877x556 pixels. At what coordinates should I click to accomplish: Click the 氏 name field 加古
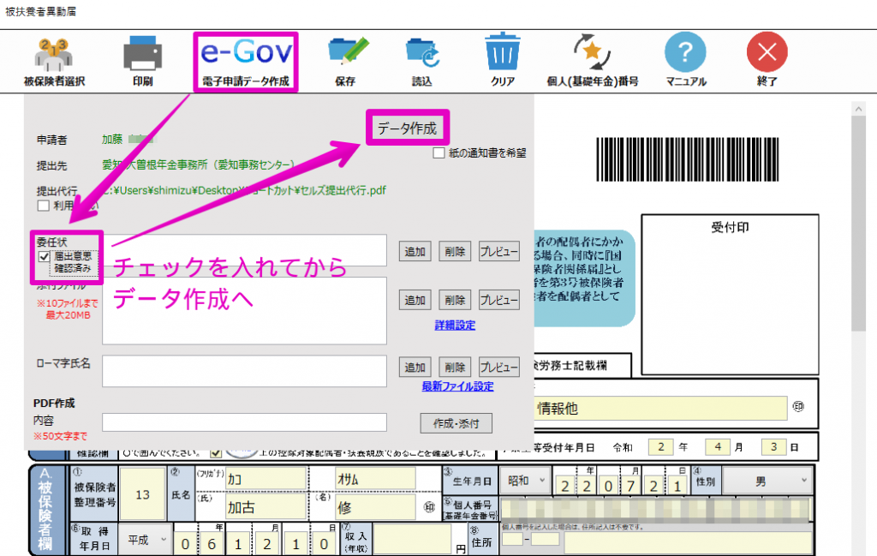(x=266, y=507)
